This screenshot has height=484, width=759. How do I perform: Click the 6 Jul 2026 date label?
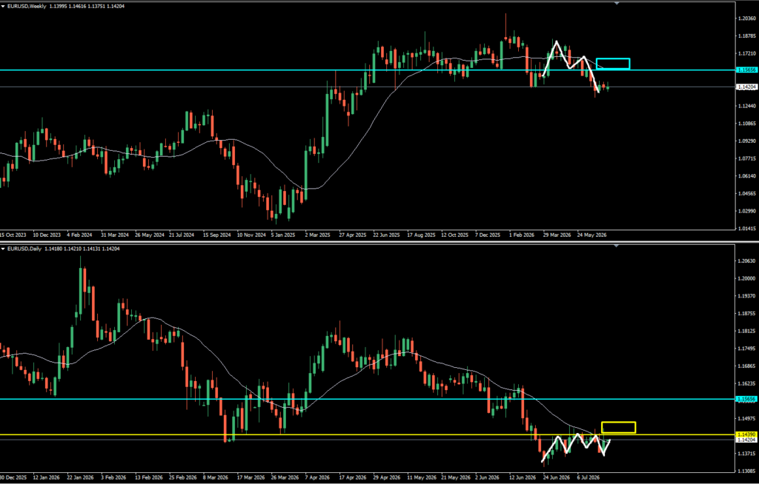(x=588, y=477)
